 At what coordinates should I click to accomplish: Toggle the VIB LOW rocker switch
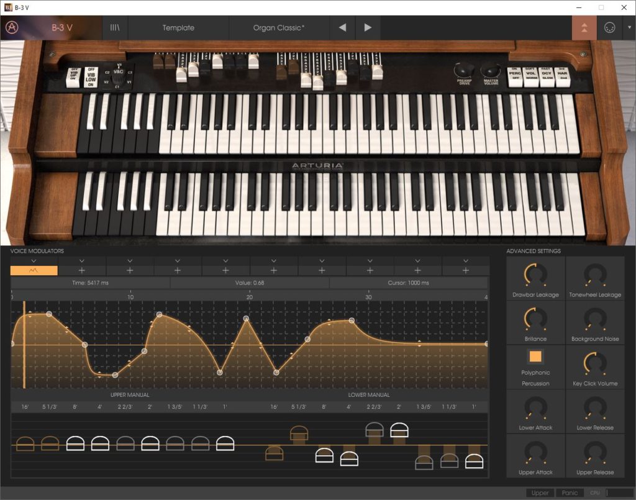pos(91,77)
